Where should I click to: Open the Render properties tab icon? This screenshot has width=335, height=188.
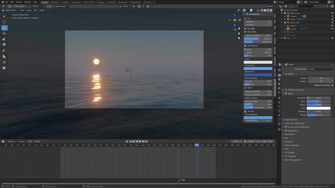tap(279, 75)
